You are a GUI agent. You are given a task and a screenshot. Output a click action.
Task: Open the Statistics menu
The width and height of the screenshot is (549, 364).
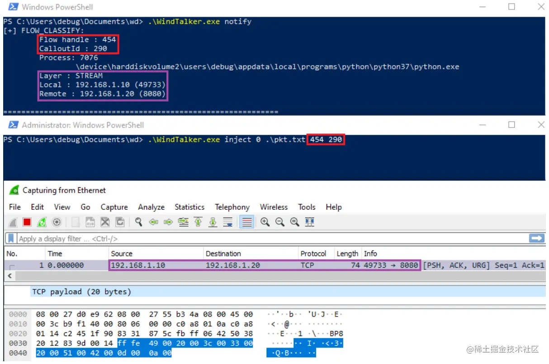point(189,207)
